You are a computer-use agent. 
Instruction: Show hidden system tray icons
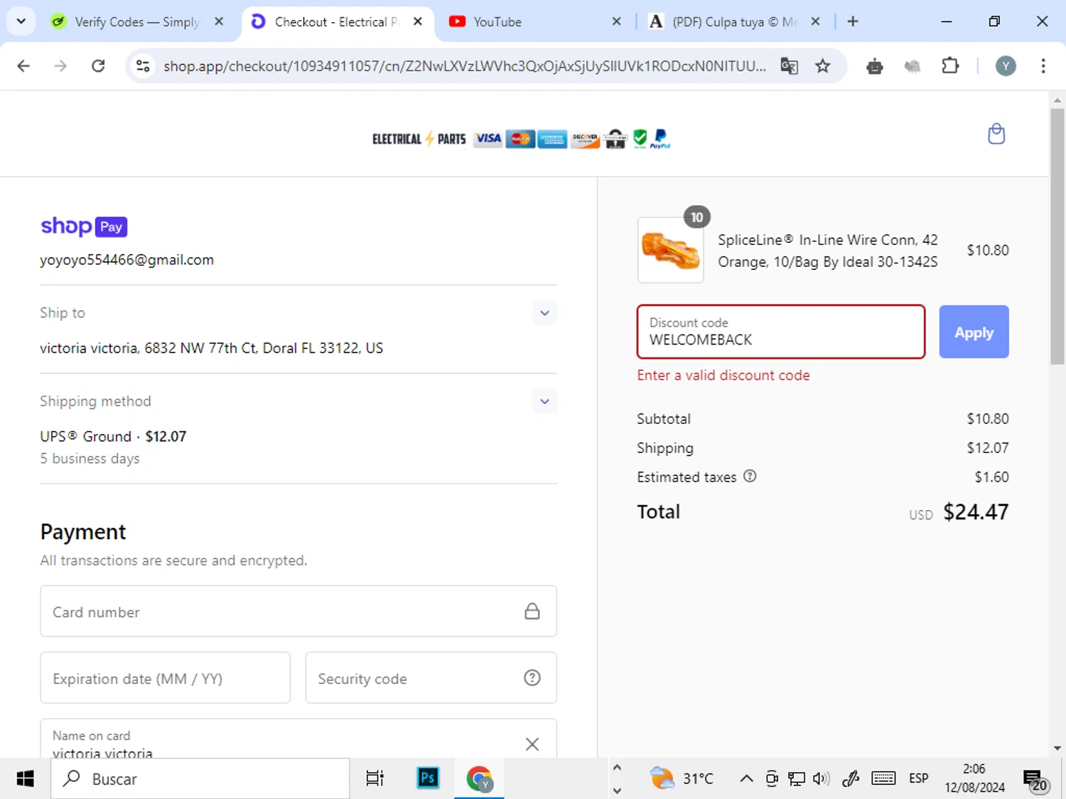click(746, 778)
